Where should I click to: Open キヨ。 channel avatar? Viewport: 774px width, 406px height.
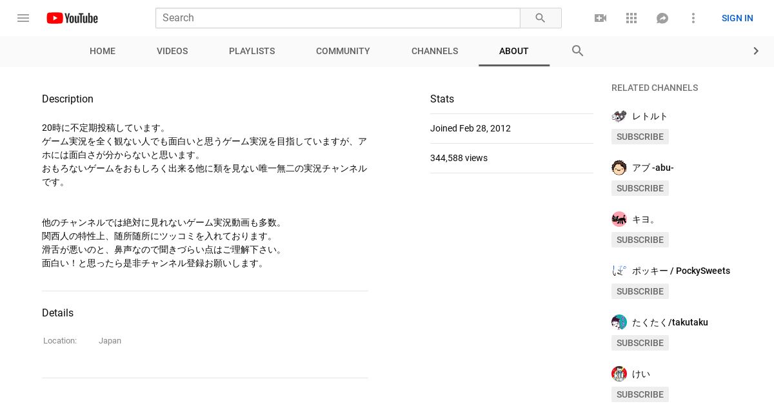(x=619, y=219)
